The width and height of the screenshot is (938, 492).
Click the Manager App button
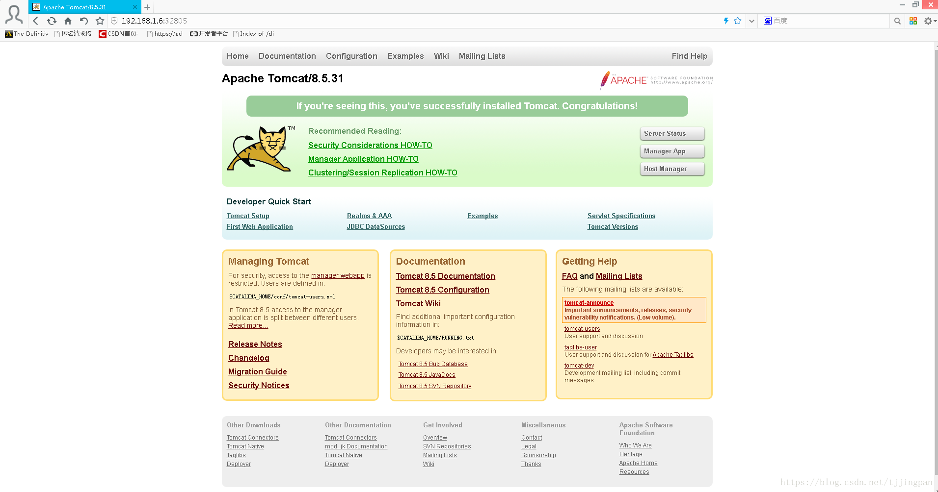tap(672, 151)
